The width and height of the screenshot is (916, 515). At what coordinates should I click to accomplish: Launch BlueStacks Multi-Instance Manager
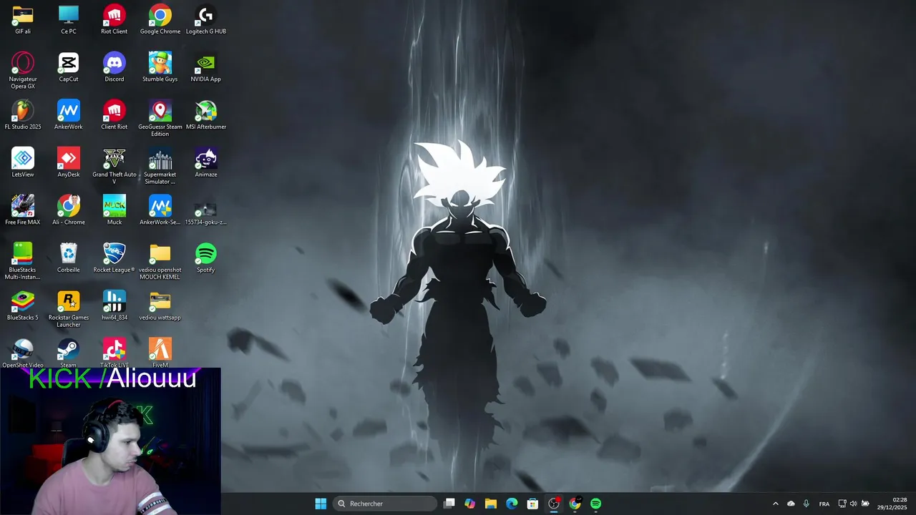pos(23,261)
